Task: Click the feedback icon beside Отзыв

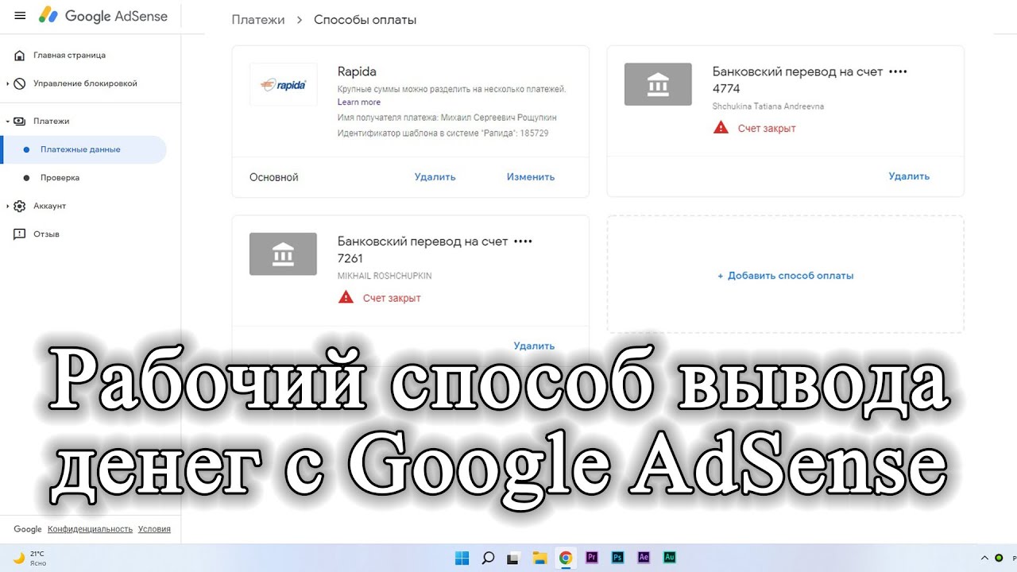Action: [x=20, y=234]
